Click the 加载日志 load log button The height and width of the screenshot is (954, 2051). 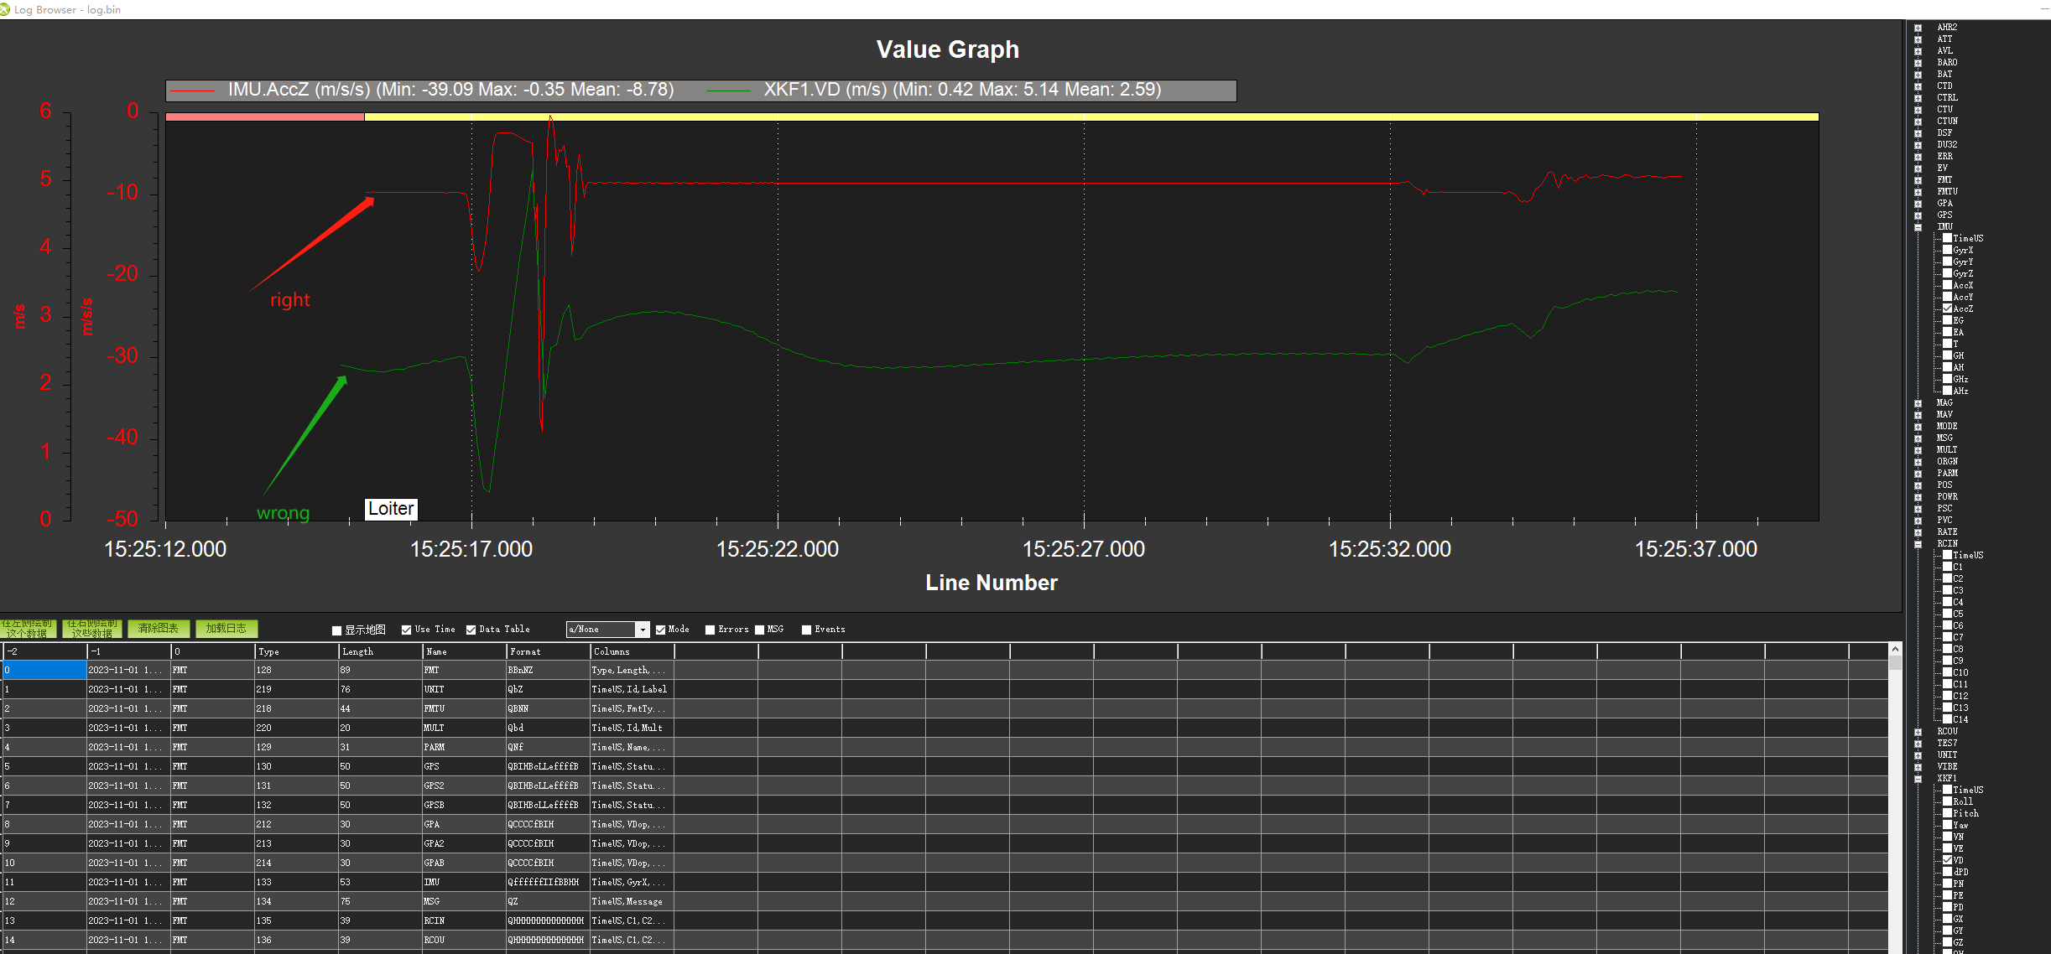[226, 629]
